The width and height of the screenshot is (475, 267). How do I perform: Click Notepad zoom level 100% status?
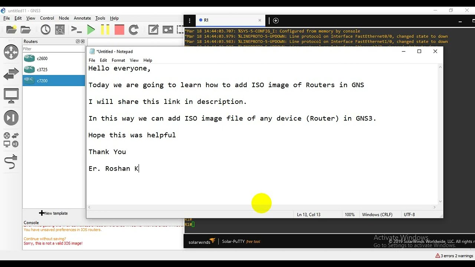coord(350,215)
